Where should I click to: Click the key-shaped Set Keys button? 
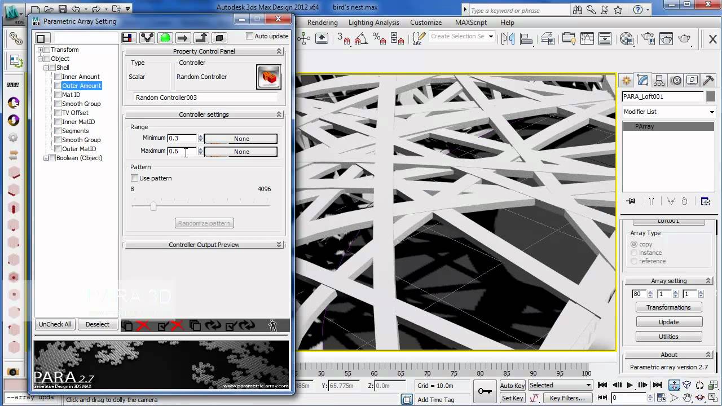485,391
